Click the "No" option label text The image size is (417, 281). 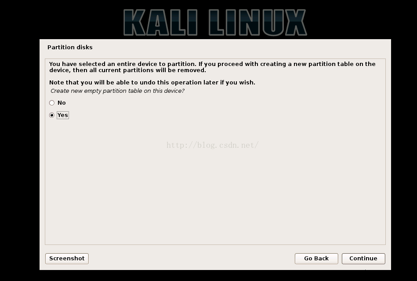62,103
